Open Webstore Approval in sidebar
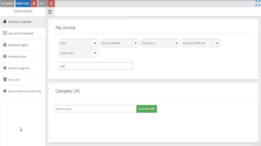This screenshot has height=146, width=261. (x=19, y=68)
